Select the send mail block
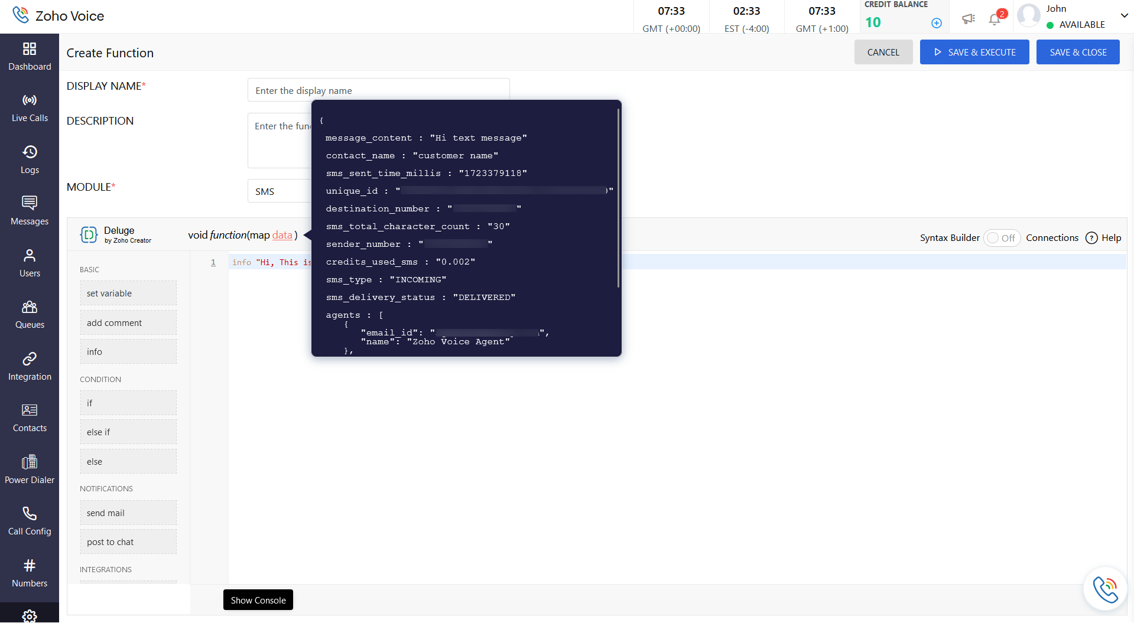This screenshot has height=623, width=1134. coord(128,513)
